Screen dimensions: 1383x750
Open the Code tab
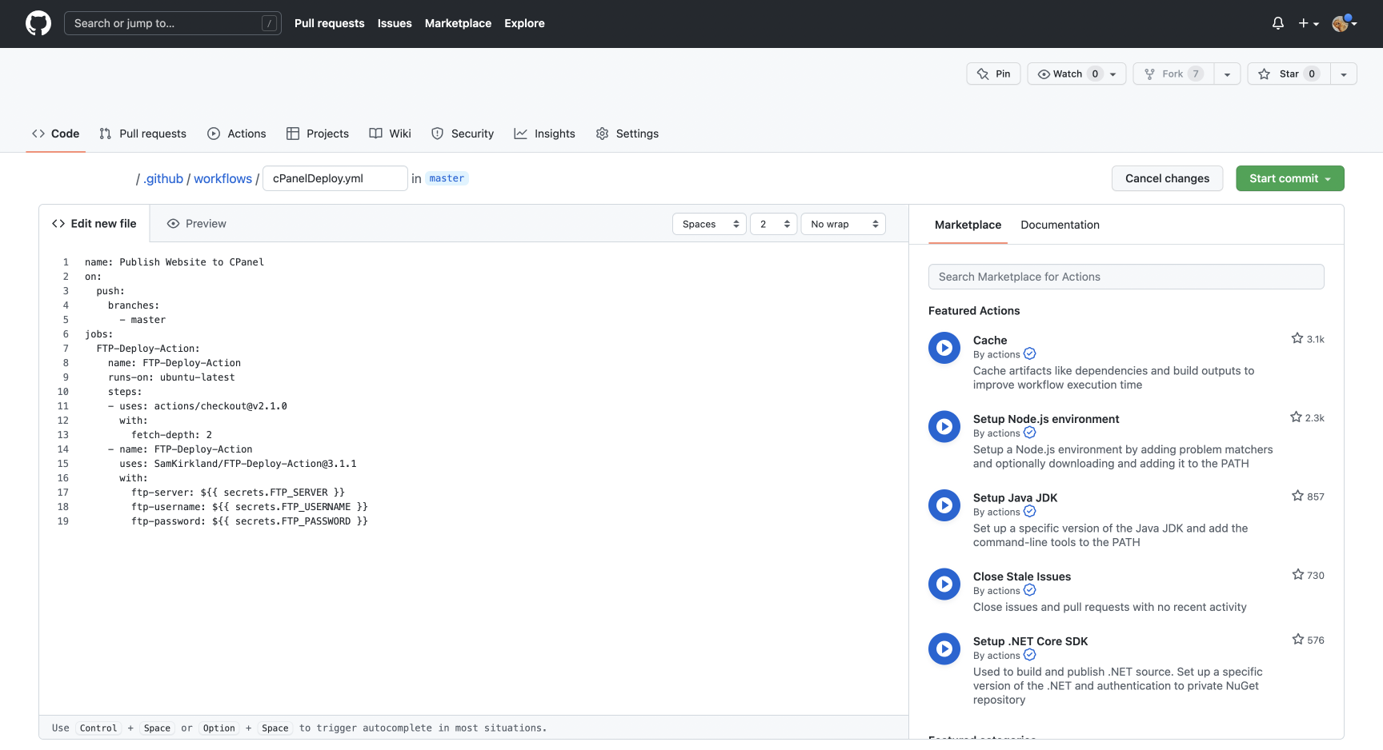click(x=56, y=134)
